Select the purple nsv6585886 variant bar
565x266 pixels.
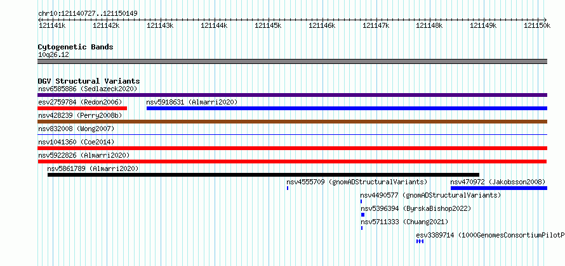pos(292,95)
